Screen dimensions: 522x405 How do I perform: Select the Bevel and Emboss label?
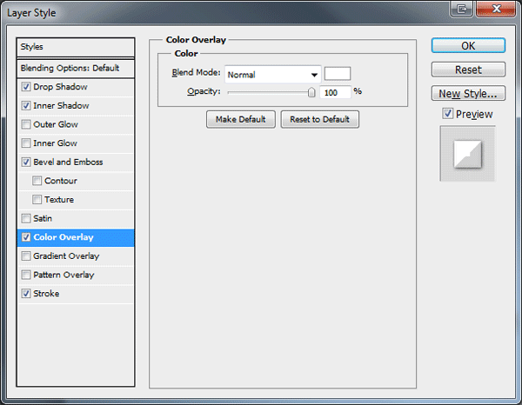[x=68, y=162]
